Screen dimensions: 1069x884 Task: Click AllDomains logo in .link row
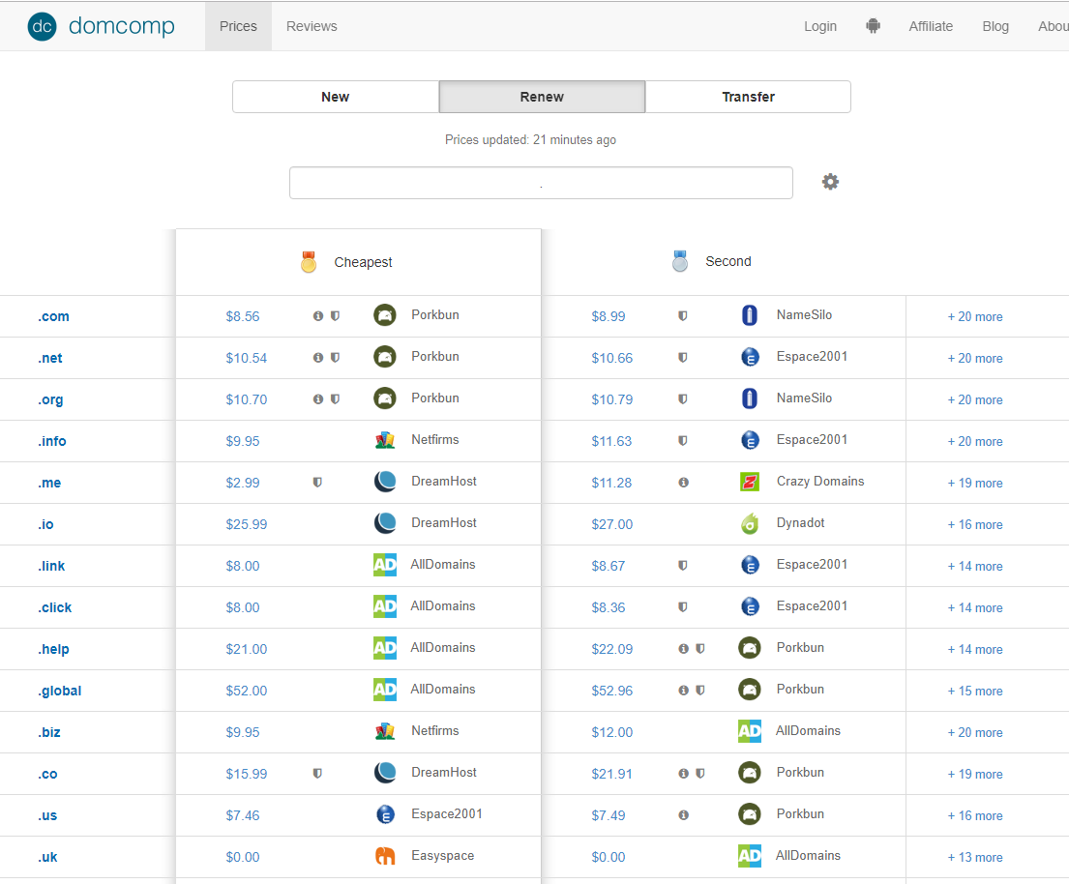(x=384, y=564)
